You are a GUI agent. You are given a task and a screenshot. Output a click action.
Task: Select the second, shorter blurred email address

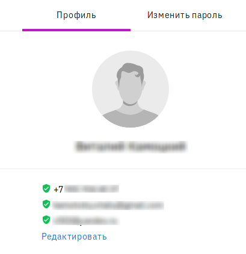[x=86, y=220]
